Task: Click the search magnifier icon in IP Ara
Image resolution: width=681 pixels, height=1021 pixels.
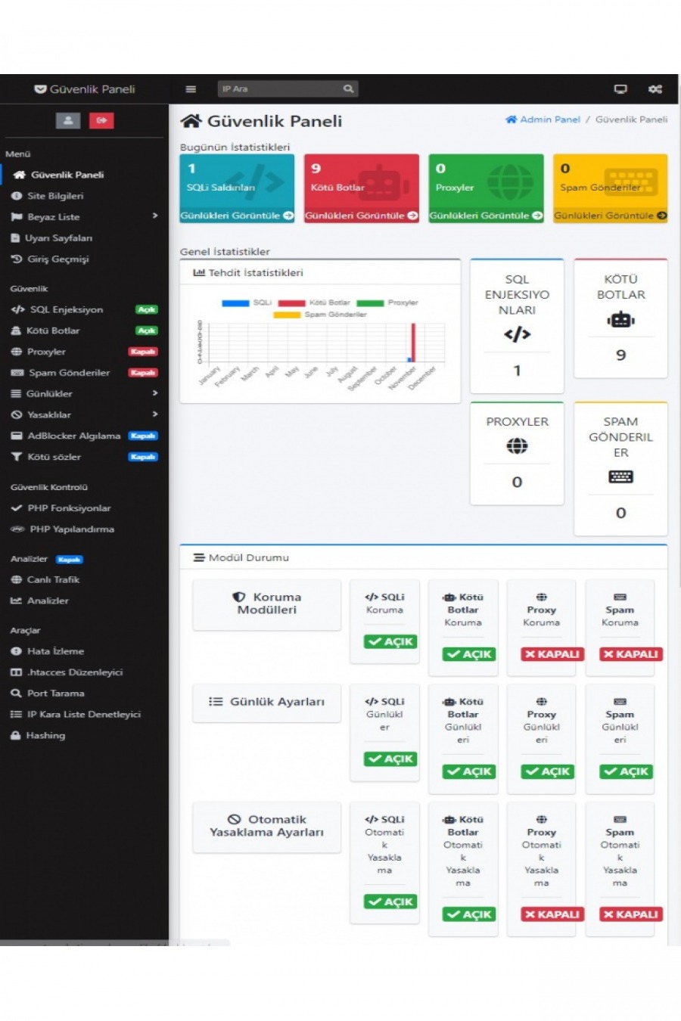Action: pyautogui.click(x=348, y=89)
